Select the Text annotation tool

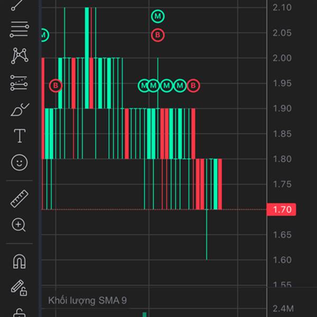tap(20, 136)
